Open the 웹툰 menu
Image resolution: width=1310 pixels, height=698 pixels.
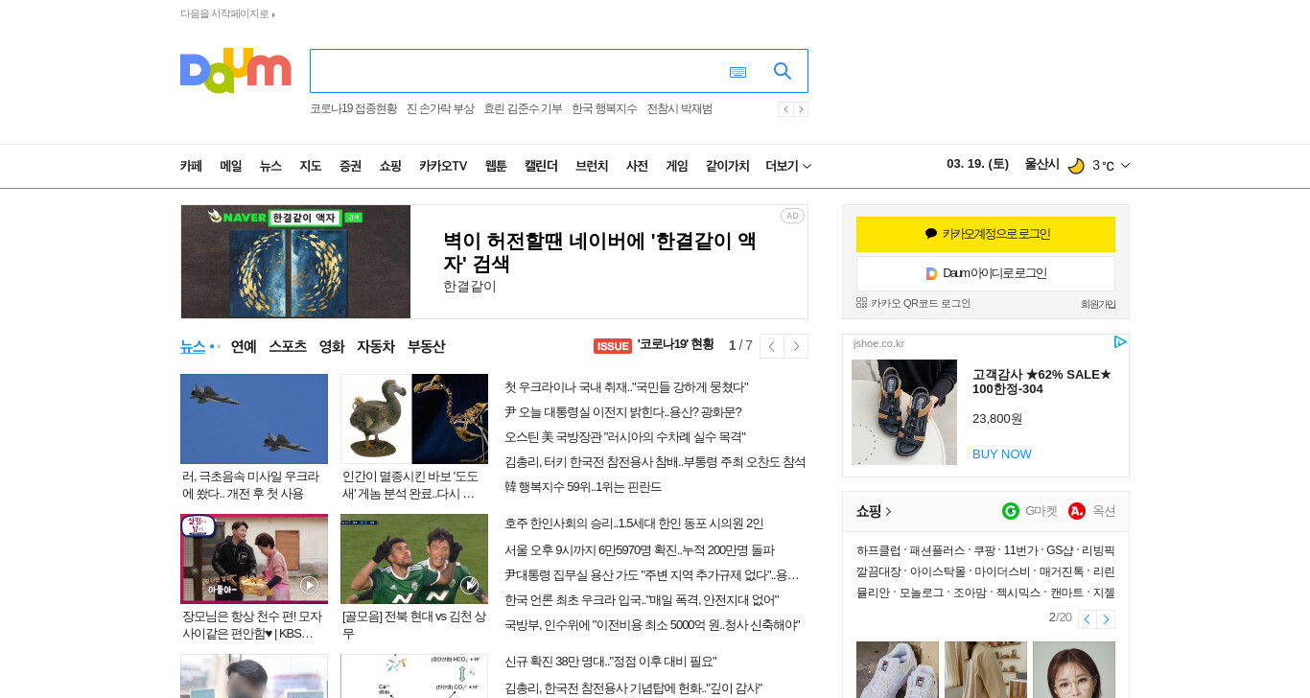pos(496,166)
